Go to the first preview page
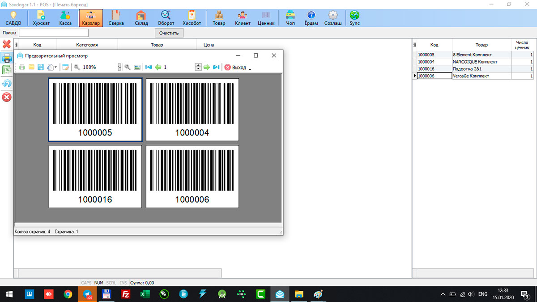 coord(149,67)
